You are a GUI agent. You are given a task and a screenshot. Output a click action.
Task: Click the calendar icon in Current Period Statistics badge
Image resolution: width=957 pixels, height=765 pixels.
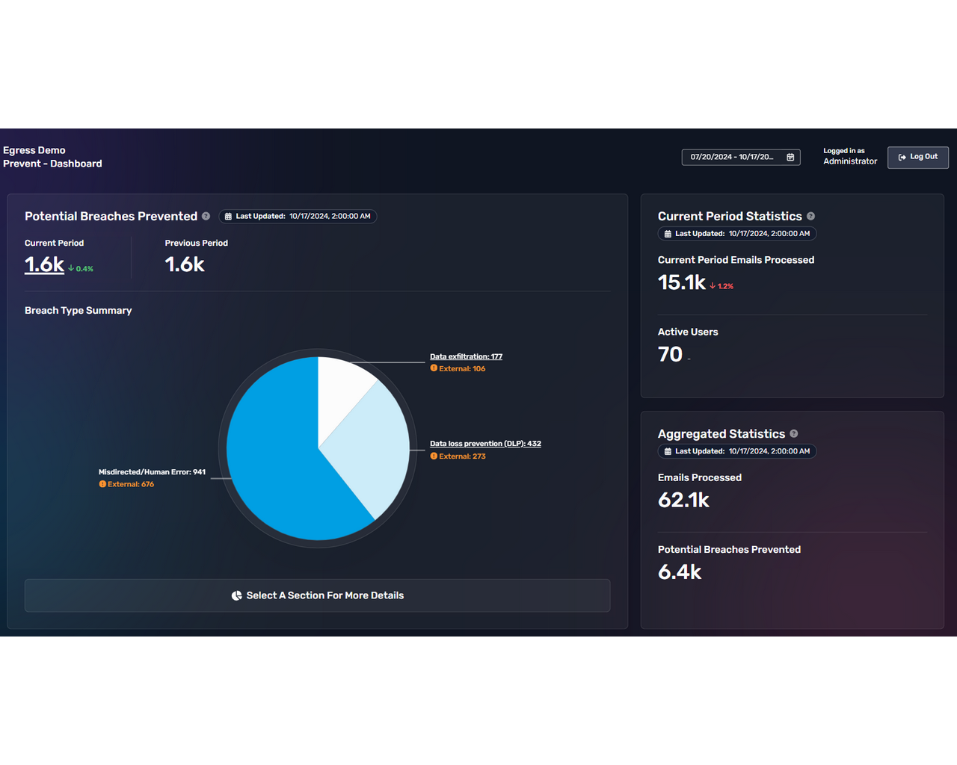(x=668, y=233)
